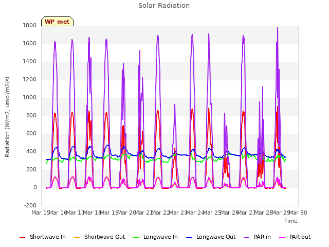Click the 1000 y-axis tick label
Screen dimensions: 329x247
point(30,98)
